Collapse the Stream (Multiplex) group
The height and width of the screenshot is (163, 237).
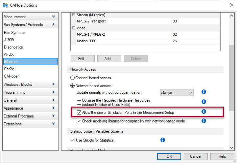[74, 15]
